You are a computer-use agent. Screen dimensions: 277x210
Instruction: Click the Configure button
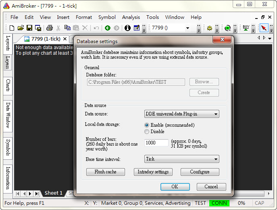(x=200, y=172)
